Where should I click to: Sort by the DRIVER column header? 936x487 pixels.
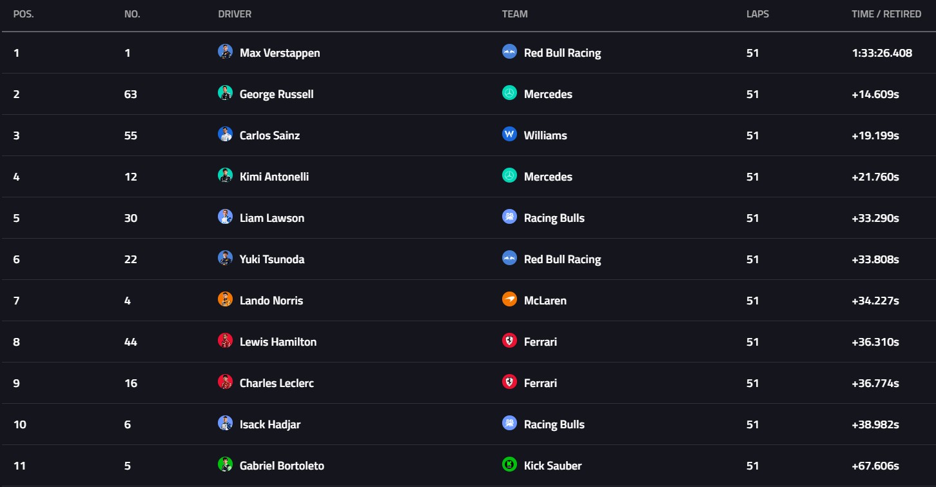(235, 14)
